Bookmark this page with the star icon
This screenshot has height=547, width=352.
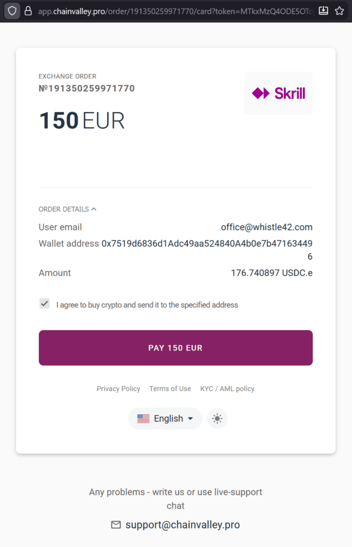339,11
